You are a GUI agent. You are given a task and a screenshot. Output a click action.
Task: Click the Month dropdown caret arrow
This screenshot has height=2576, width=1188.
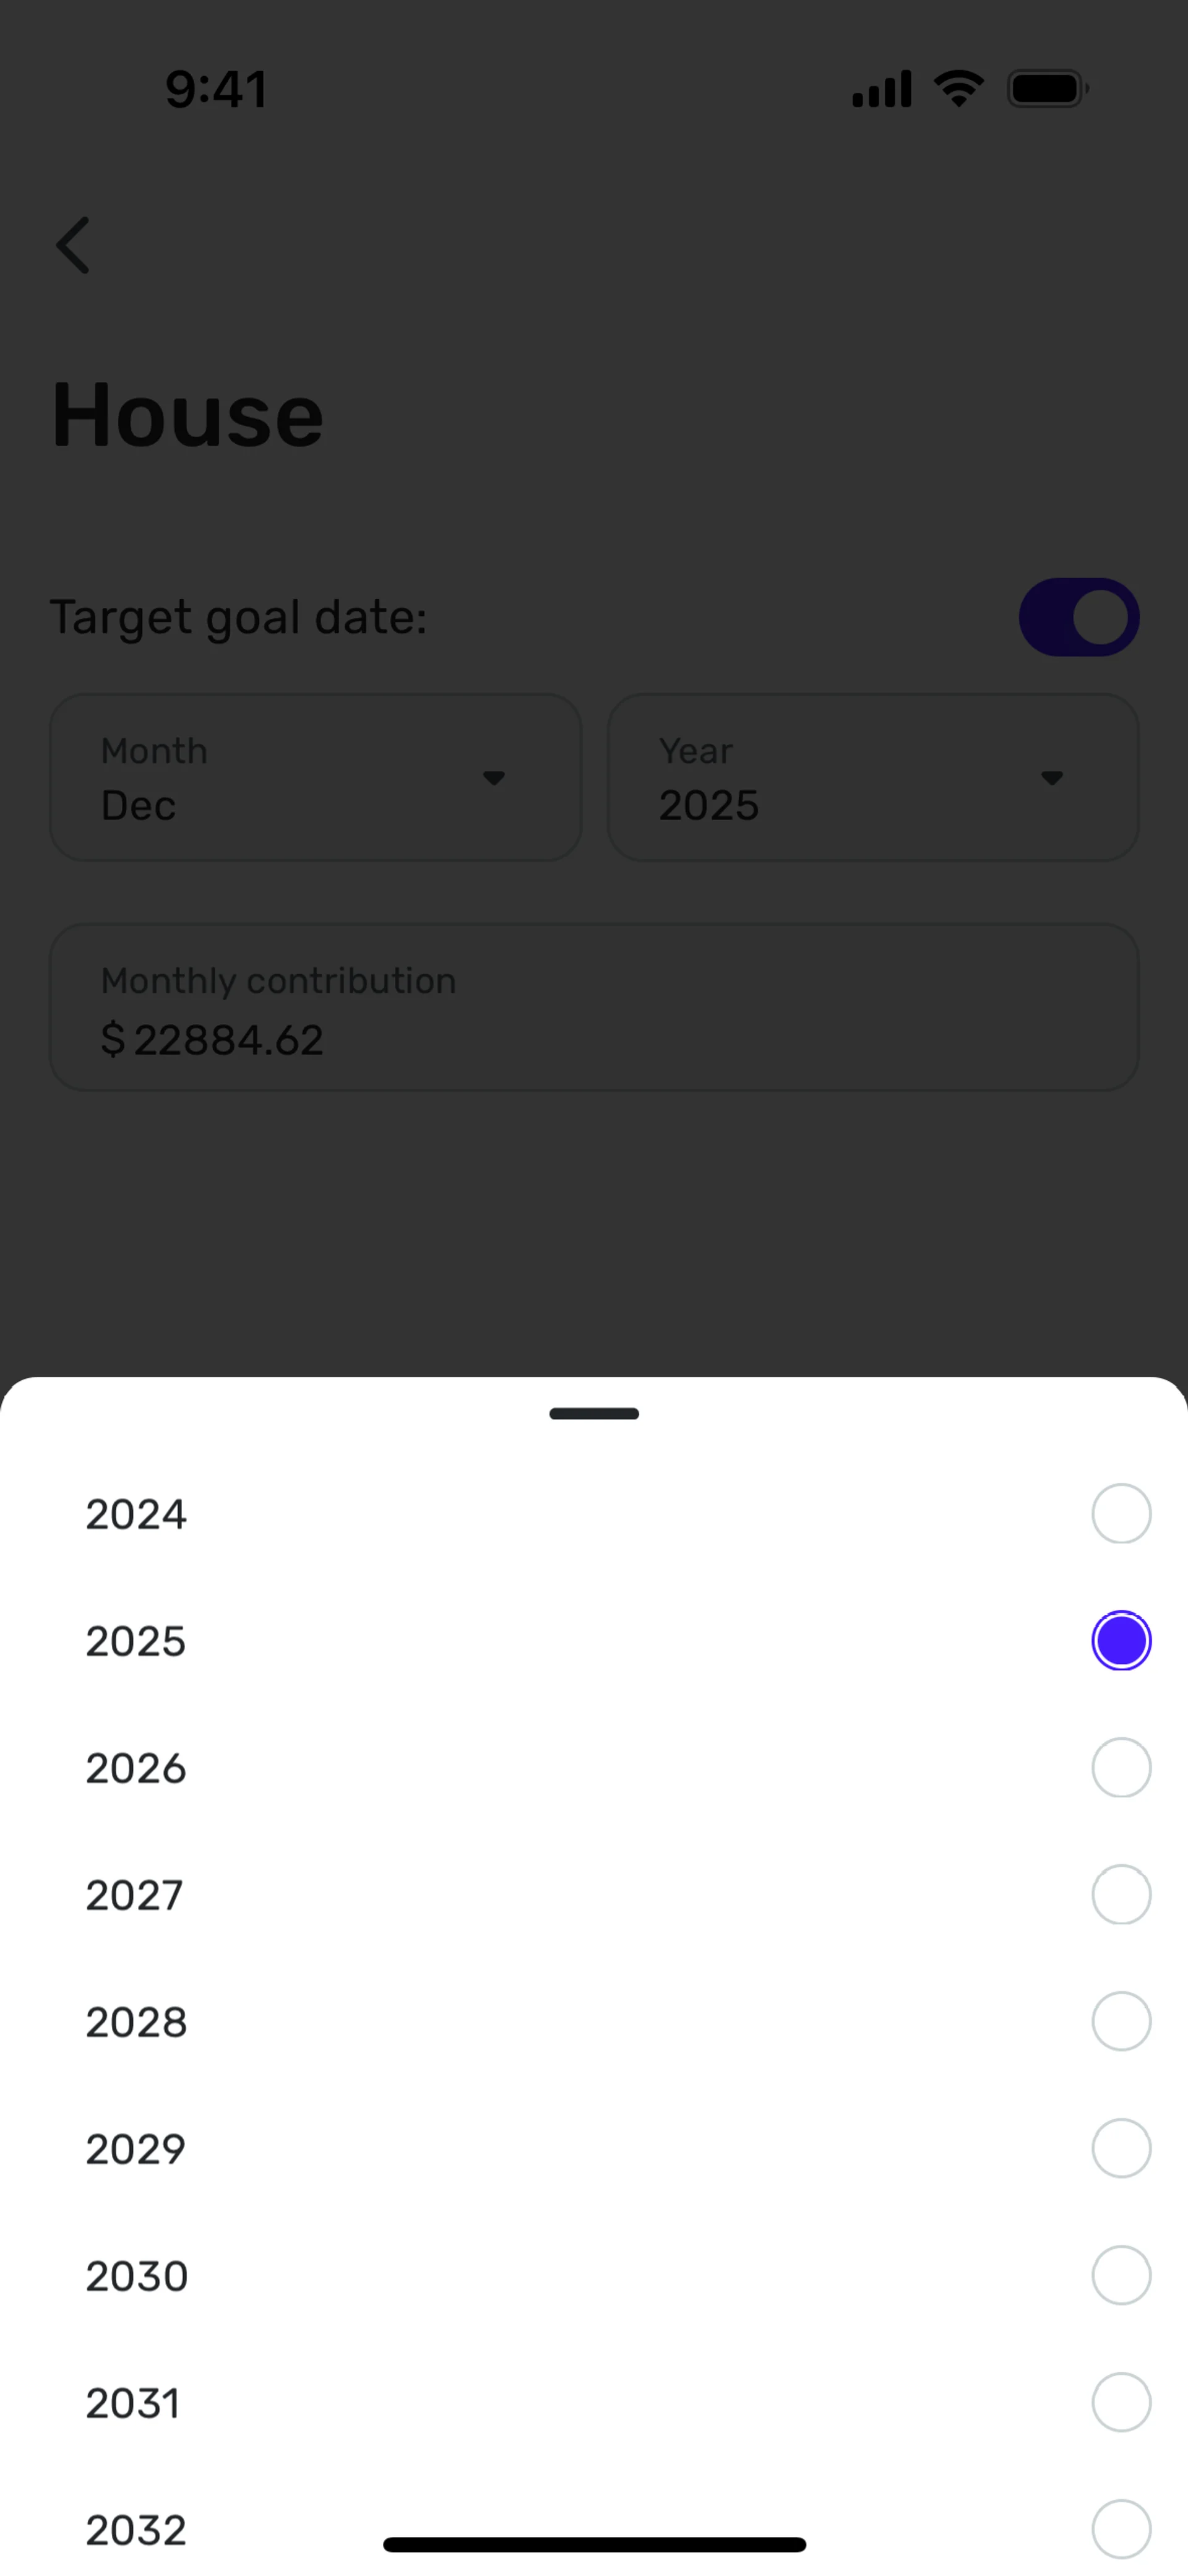point(493,777)
